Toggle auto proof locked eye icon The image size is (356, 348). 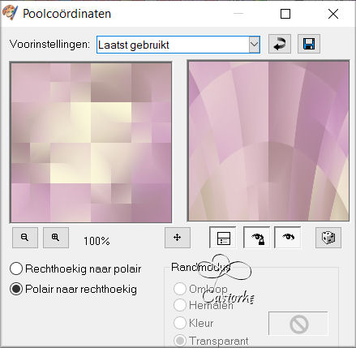(x=257, y=238)
